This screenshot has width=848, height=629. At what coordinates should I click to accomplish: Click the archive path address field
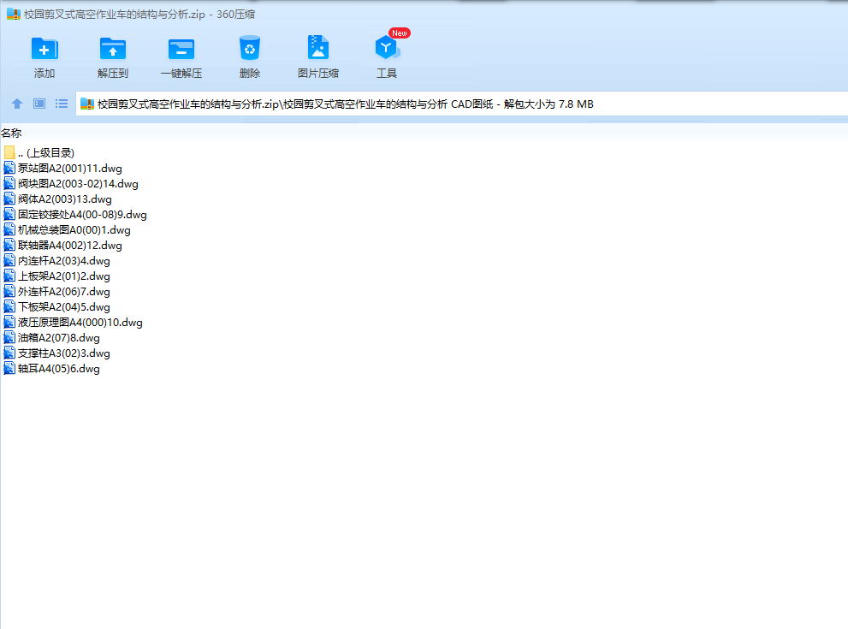(x=462, y=104)
